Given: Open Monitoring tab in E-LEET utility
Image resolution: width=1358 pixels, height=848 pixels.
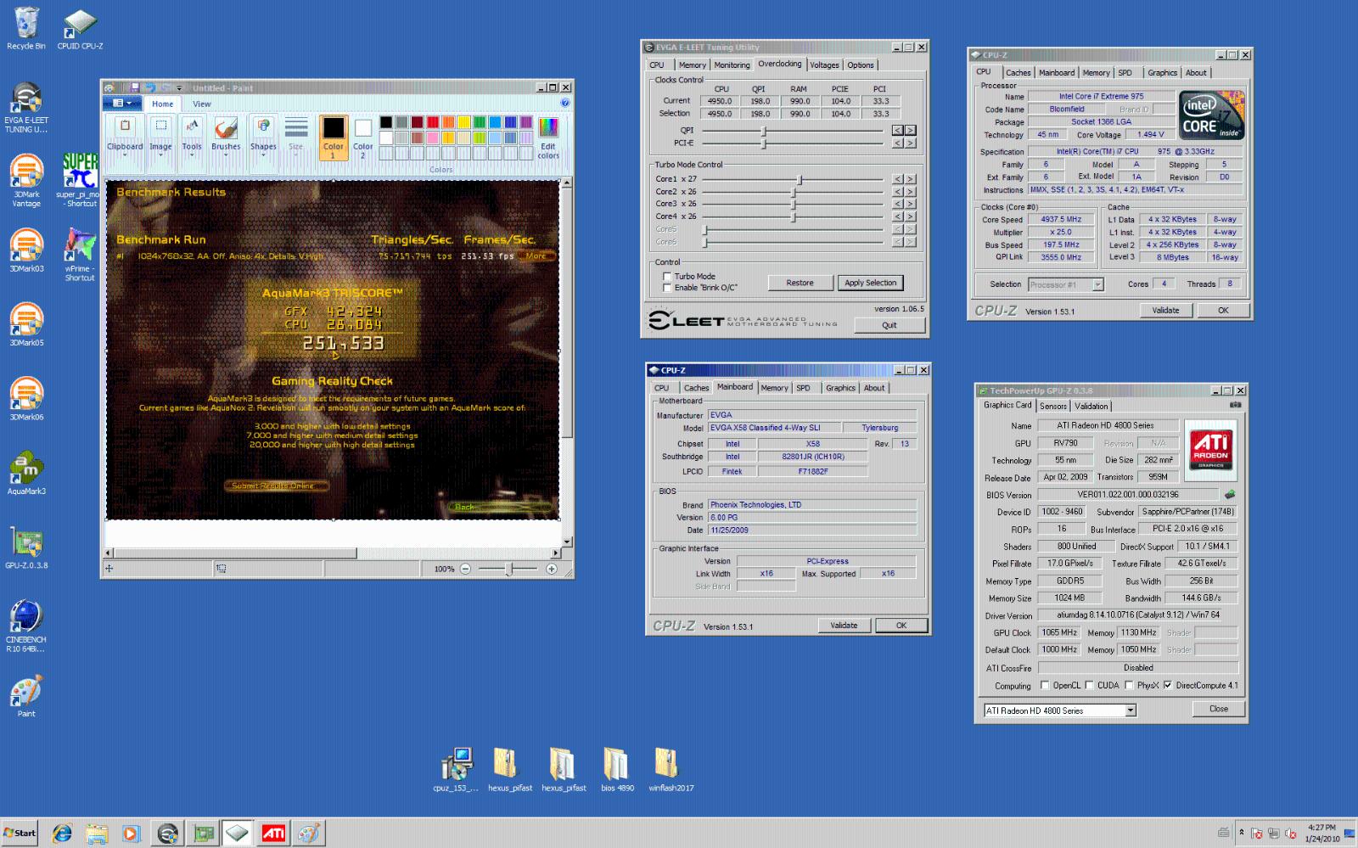Looking at the screenshot, I should [732, 65].
